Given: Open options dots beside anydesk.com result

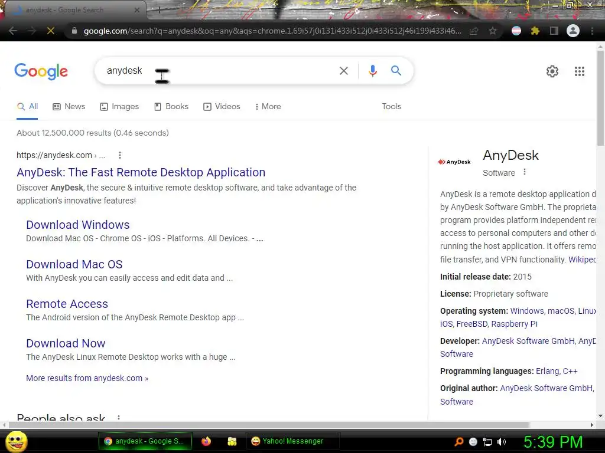Looking at the screenshot, I should (120, 155).
